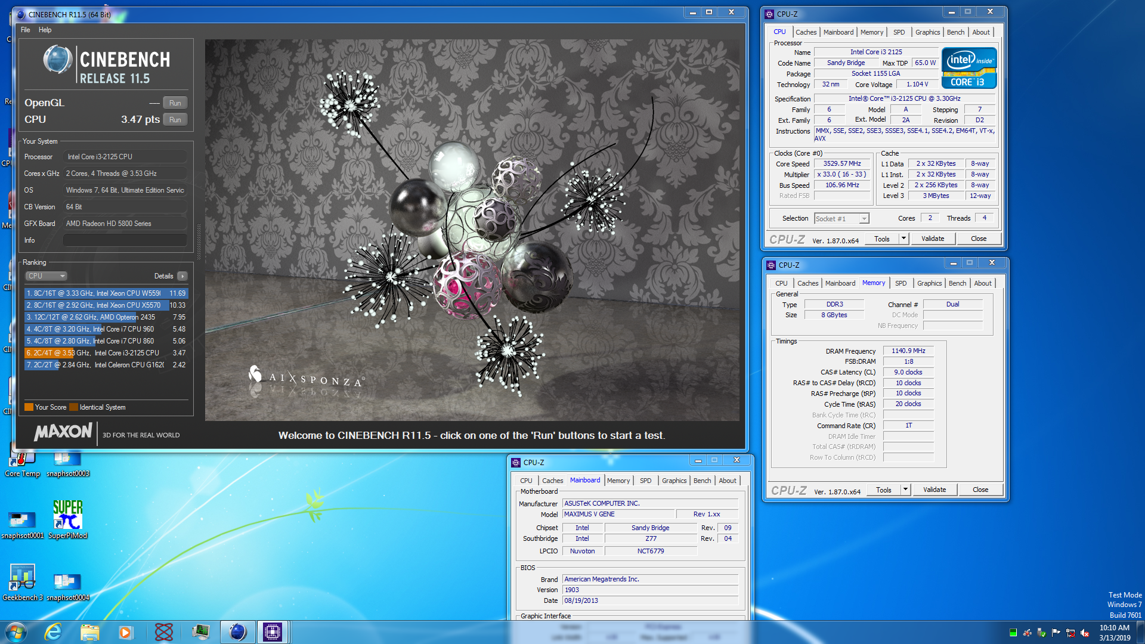
Task: Click the Safely Remove Hardware tray icon
Action: (x=1041, y=633)
